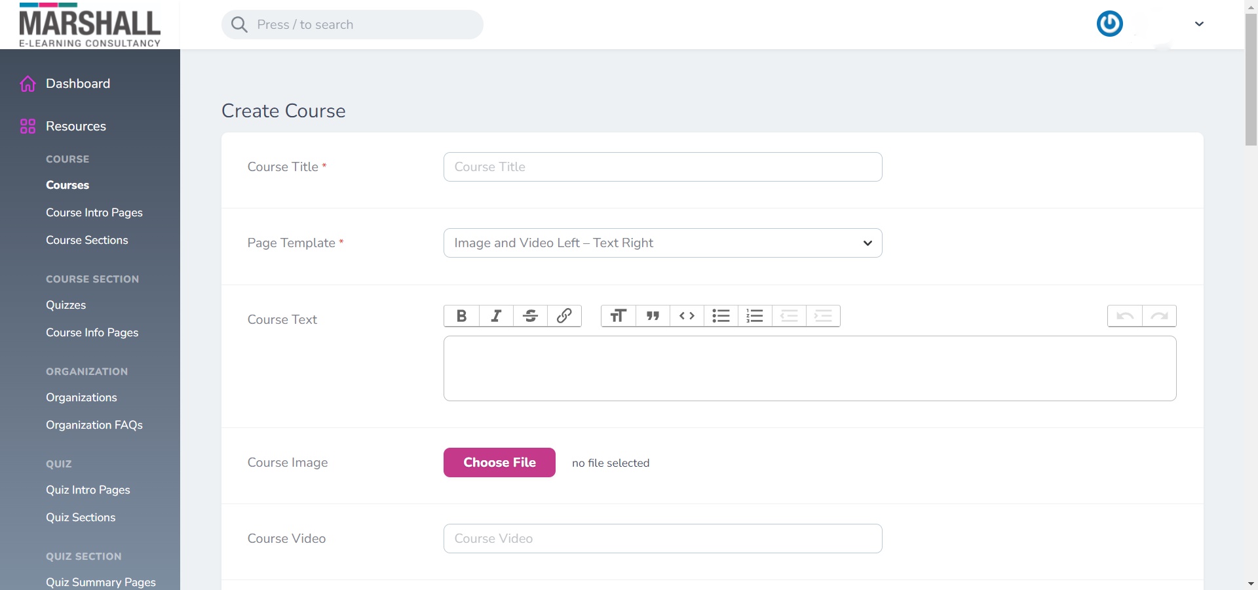This screenshot has width=1258, height=590.
Task: Apply italic formatting in the editor toolbar
Action: [496, 316]
